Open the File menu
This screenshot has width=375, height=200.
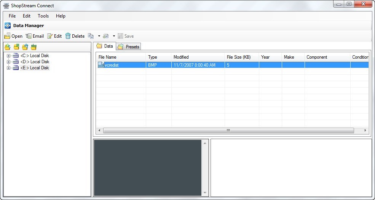(12, 16)
